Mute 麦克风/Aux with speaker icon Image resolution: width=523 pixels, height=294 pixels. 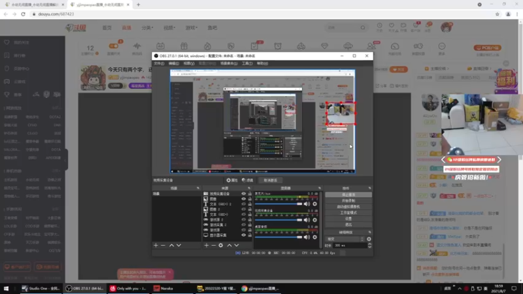(x=307, y=204)
